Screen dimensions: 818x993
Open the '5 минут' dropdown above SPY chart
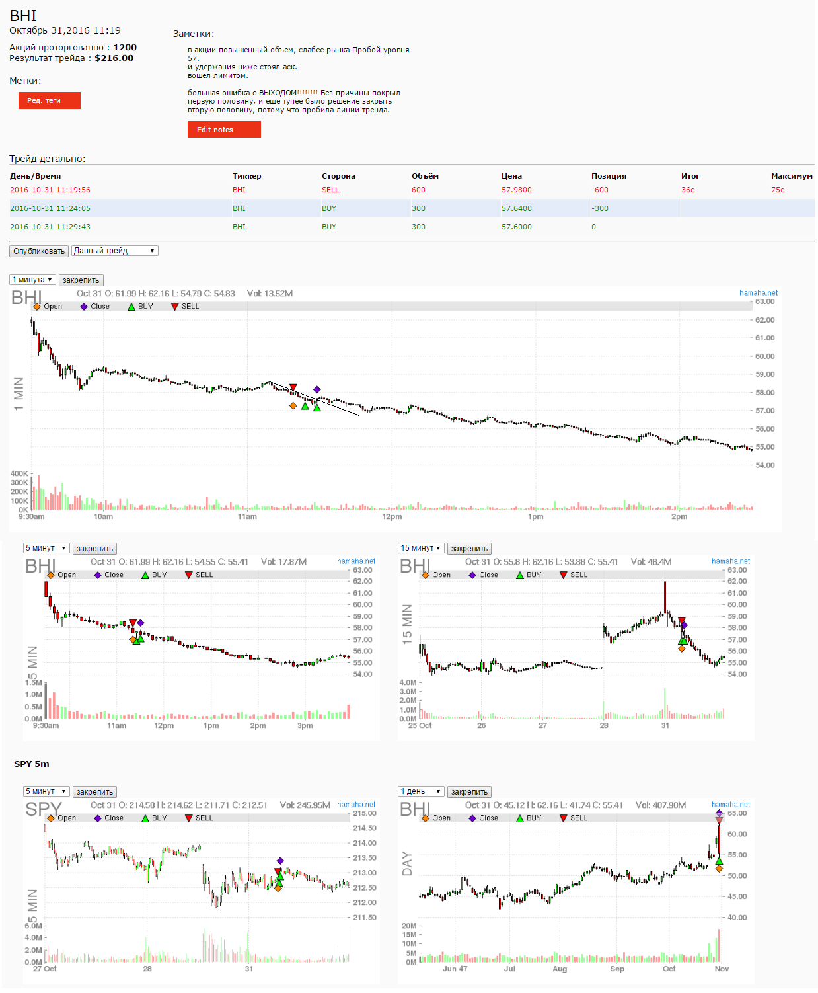pyautogui.click(x=46, y=791)
